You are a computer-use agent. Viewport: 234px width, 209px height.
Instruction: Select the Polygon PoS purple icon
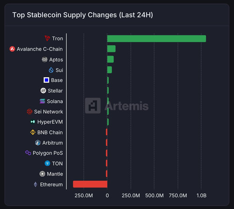pos(28,153)
